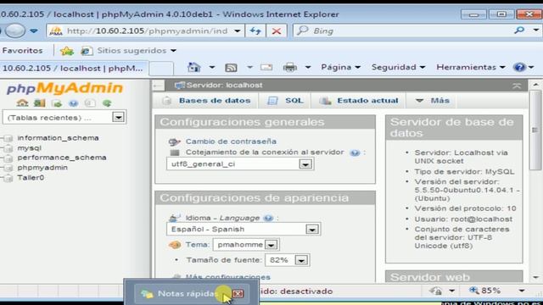Expand the Sitios sugeridos dropdown

click(173, 51)
